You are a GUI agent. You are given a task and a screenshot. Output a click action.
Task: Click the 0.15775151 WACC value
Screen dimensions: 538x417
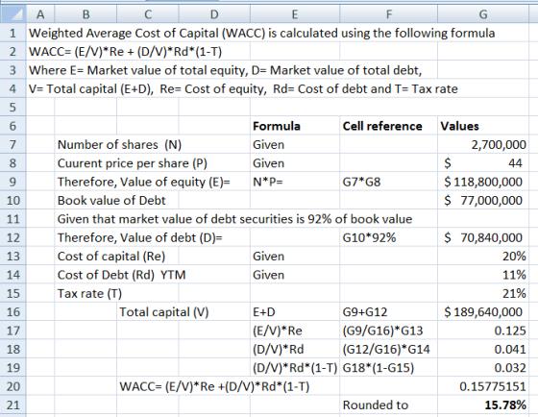493,386
